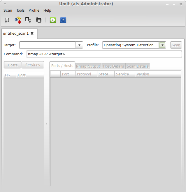This screenshot has height=192, width=186.
Task: Click the Services button
Action: click(33, 65)
